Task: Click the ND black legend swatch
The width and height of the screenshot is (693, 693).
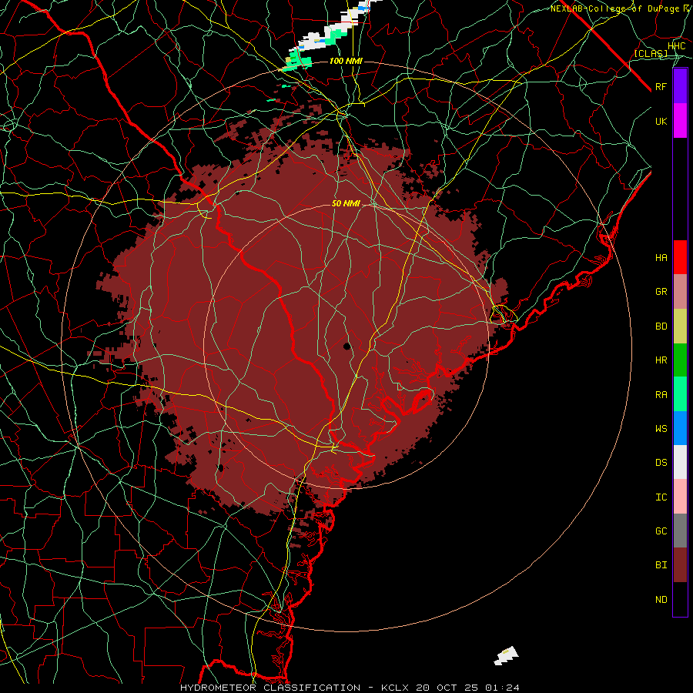Action: point(680,599)
